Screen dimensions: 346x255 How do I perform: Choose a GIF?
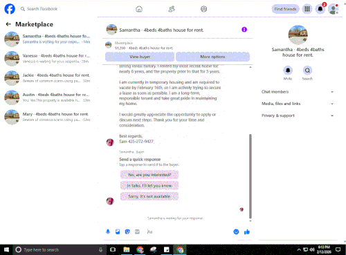tap(137, 232)
